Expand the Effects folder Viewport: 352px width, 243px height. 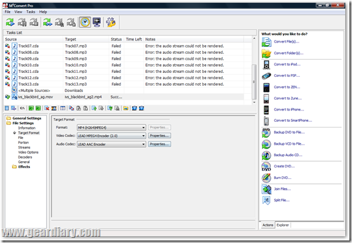coord(15,167)
